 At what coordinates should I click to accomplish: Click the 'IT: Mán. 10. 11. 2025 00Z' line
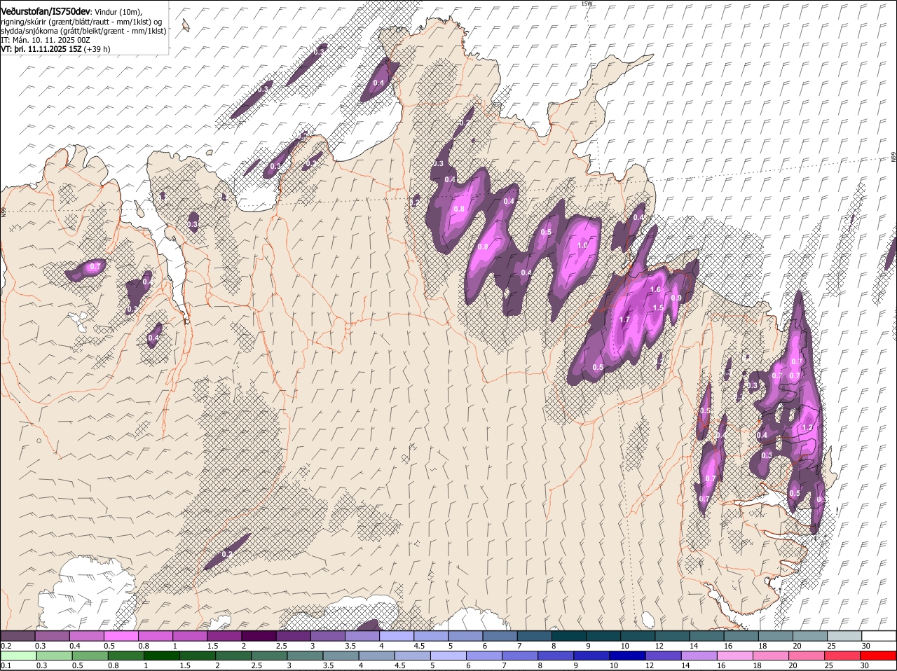point(46,40)
